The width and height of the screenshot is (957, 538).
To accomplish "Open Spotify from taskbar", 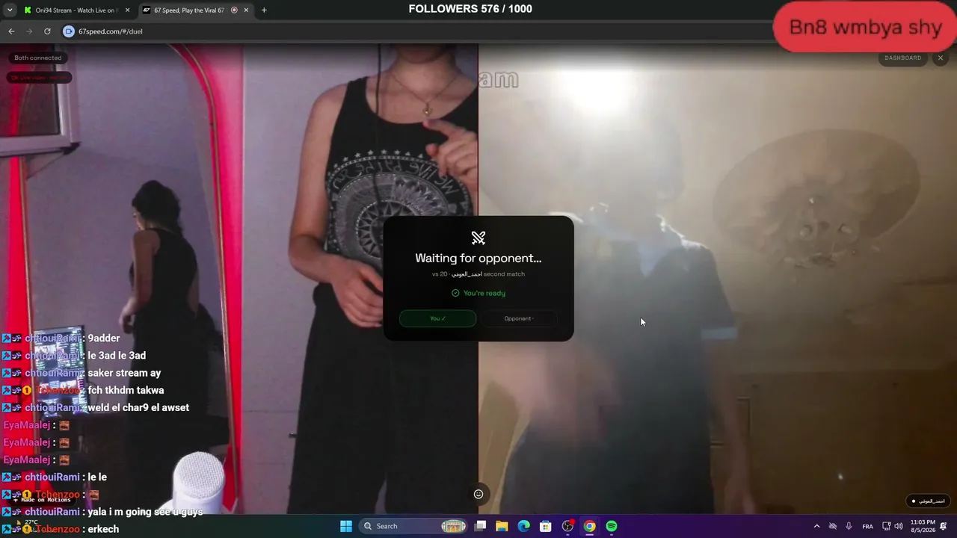I will [x=612, y=526].
